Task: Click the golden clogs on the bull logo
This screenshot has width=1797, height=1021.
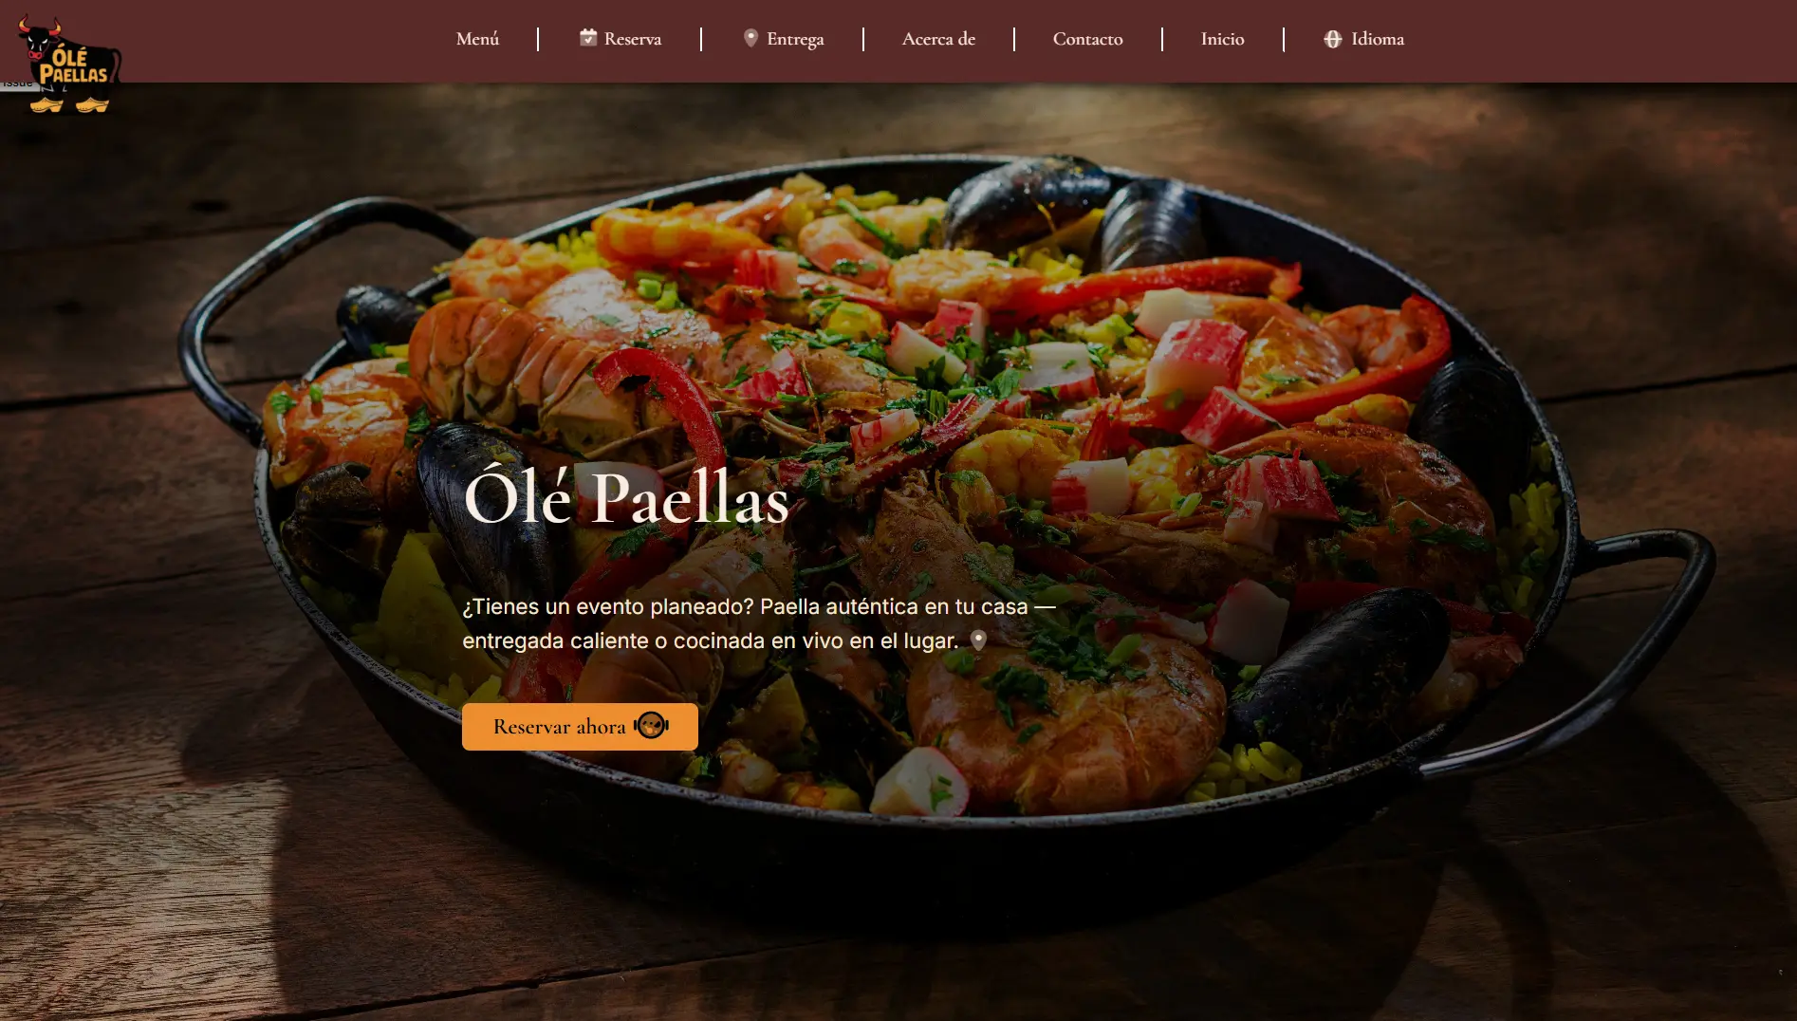Action: pyautogui.click(x=69, y=104)
